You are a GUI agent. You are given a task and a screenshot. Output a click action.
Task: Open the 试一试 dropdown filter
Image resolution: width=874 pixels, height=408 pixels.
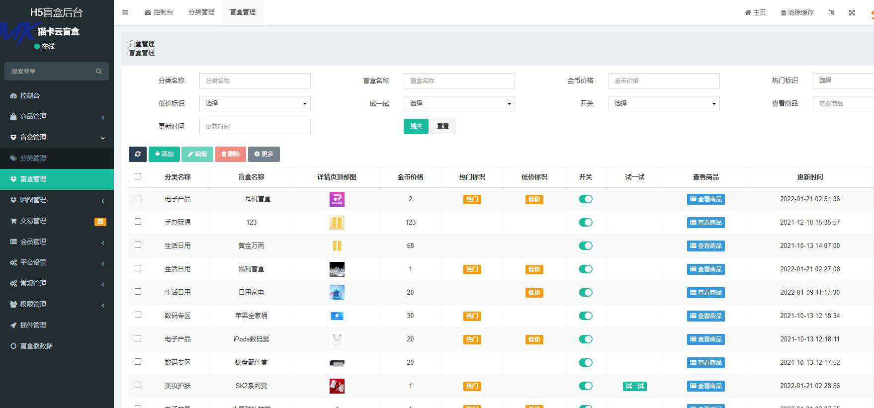[459, 103]
